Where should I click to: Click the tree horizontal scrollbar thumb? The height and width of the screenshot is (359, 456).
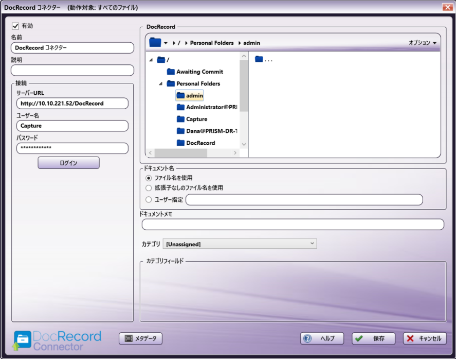tap(180, 152)
